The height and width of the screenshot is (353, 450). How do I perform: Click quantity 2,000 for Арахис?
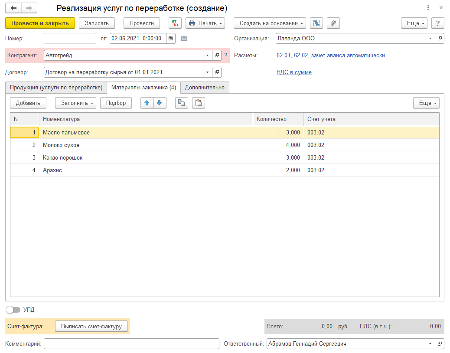click(x=293, y=170)
